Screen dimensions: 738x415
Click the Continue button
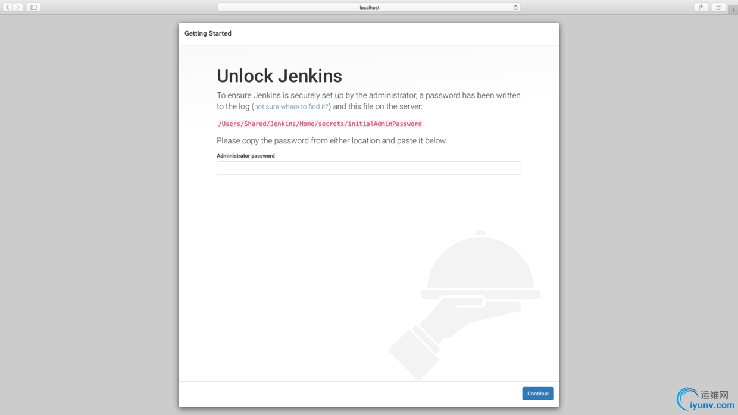pos(537,394)
